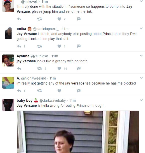
Task: Open more-options chevron on Ayanna's tweet
Action: coord(141,55)
